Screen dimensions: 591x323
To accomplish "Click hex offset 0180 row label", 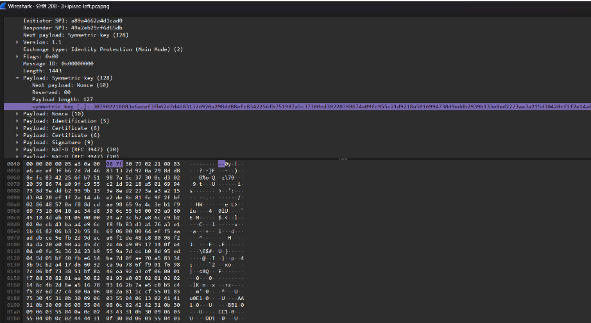I will 13,299.
